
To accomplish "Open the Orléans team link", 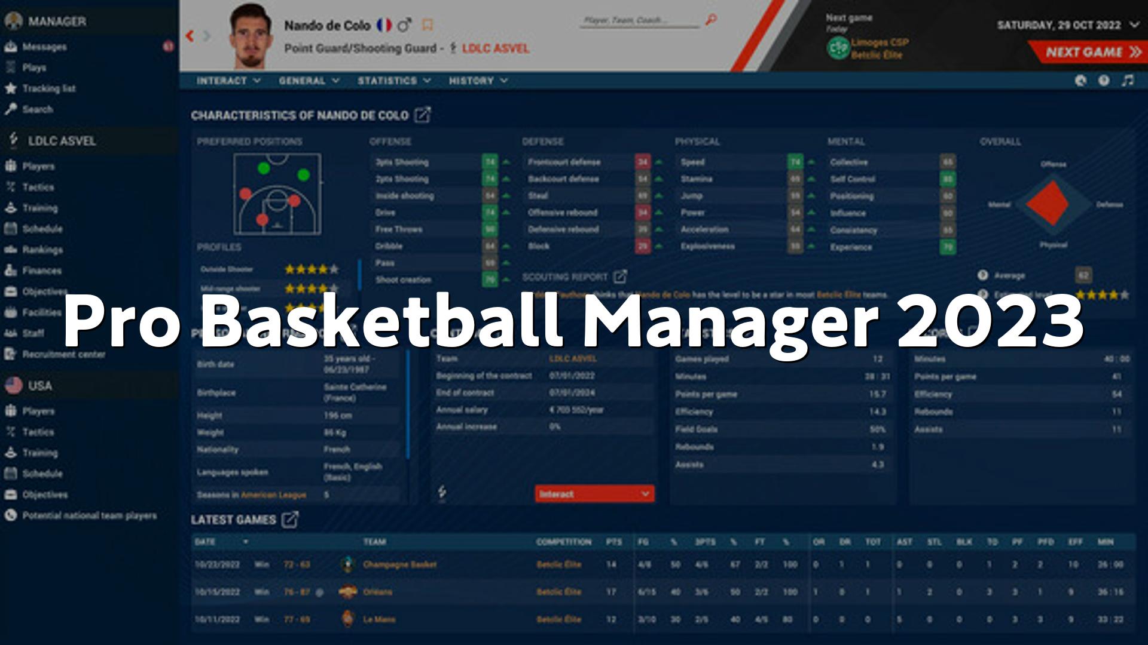I will point(377,592).
